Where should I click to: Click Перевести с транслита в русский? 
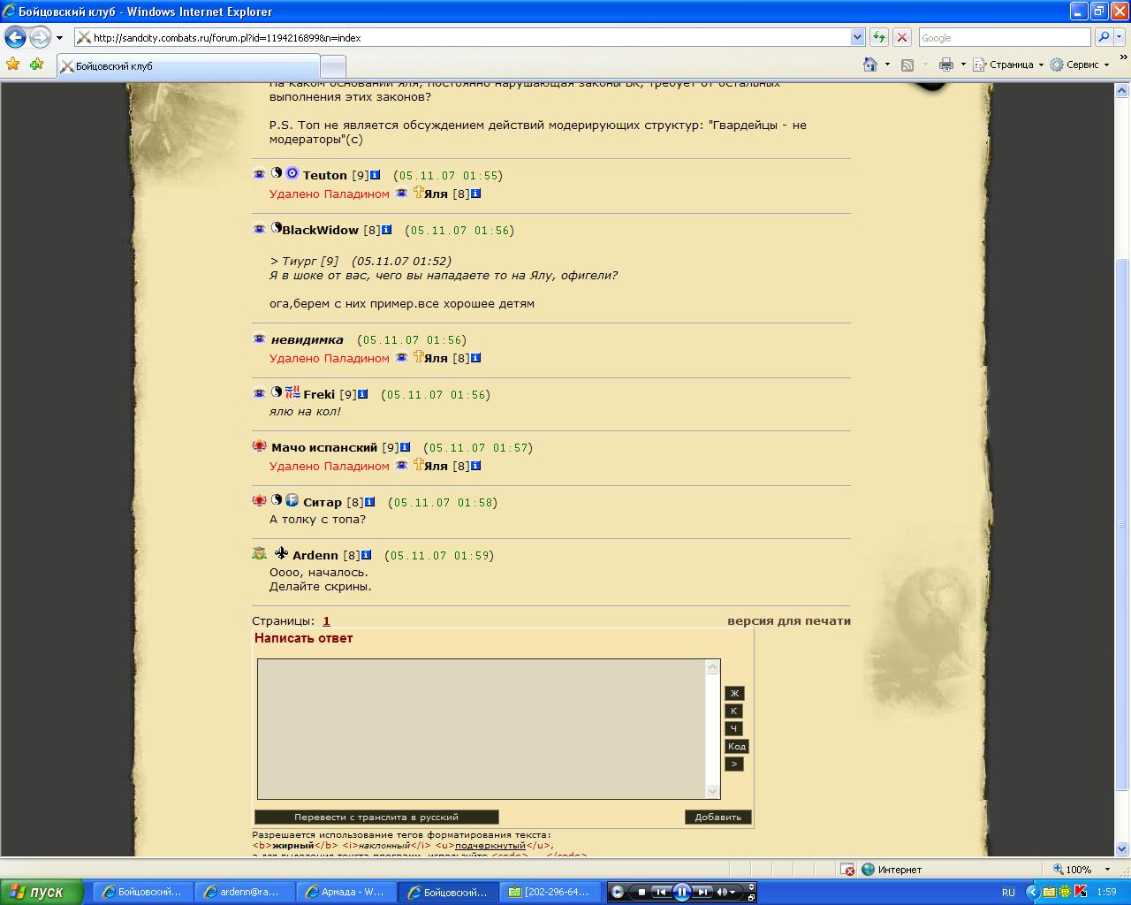point(376,818)
